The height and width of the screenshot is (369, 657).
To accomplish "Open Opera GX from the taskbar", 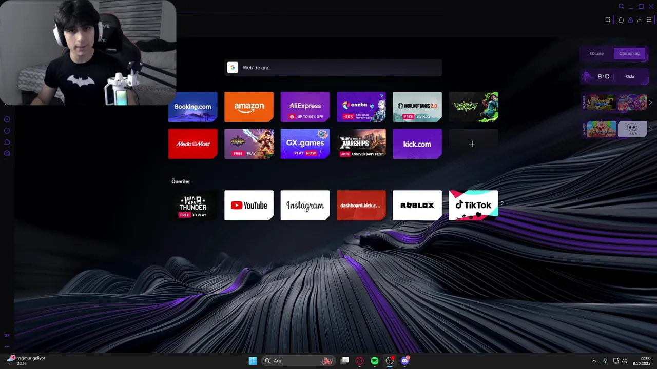I will [x=360, y=361].
